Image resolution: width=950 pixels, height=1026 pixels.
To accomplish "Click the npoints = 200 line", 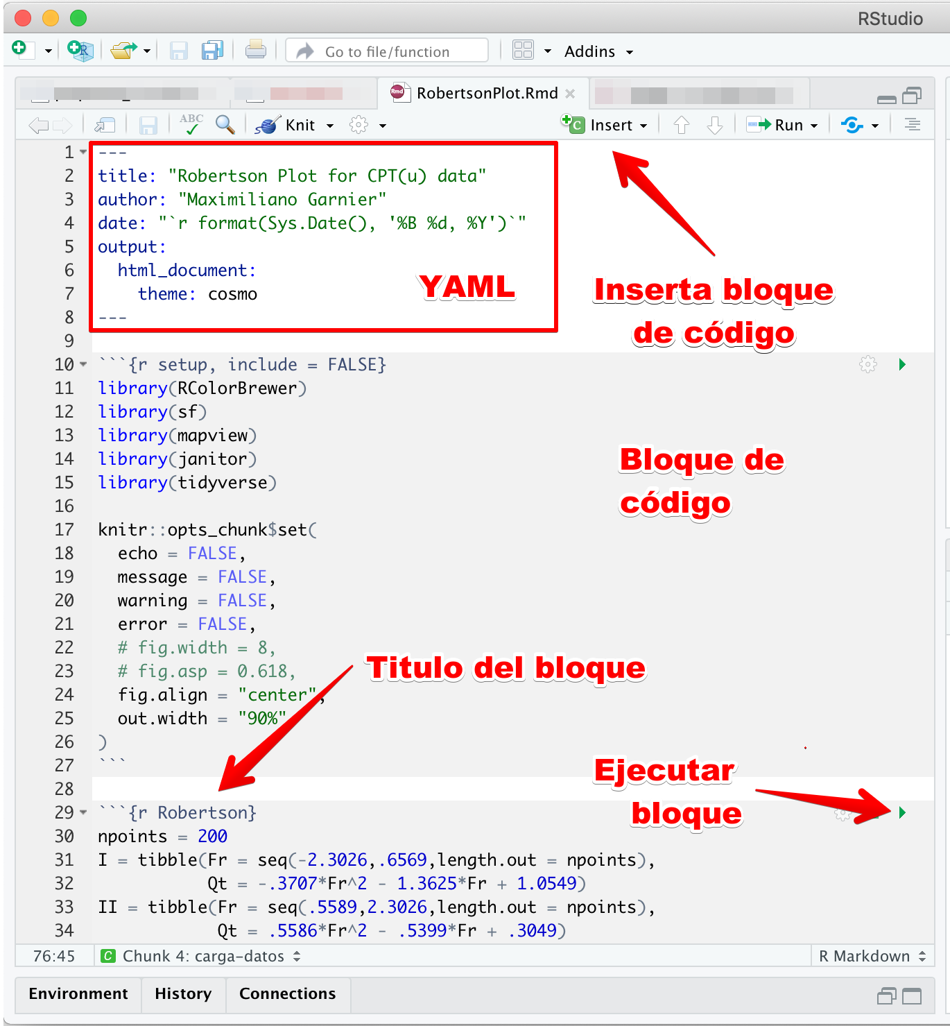I will 163,836.
